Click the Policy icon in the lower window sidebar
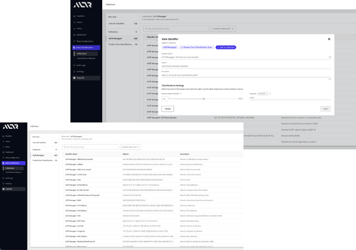This screenshot has height=250, width=356. point(3,147)
